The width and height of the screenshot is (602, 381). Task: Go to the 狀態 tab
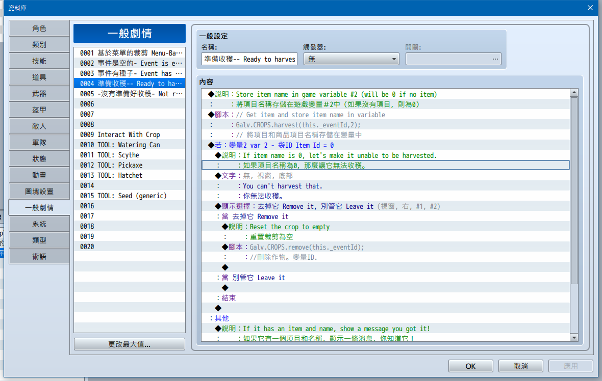(39, 159)
